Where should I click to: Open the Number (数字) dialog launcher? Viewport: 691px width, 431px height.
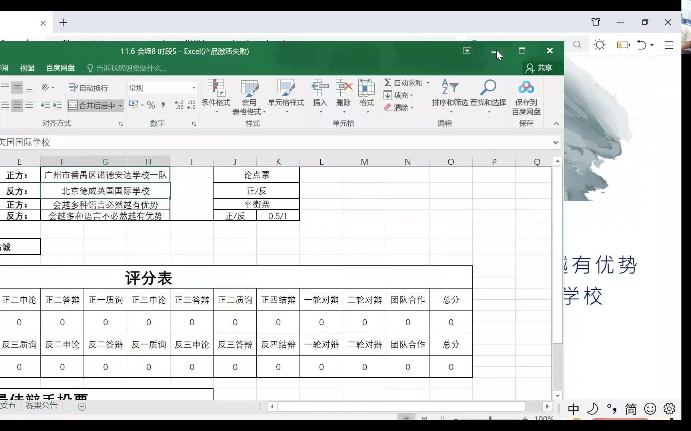click(194, 124)
